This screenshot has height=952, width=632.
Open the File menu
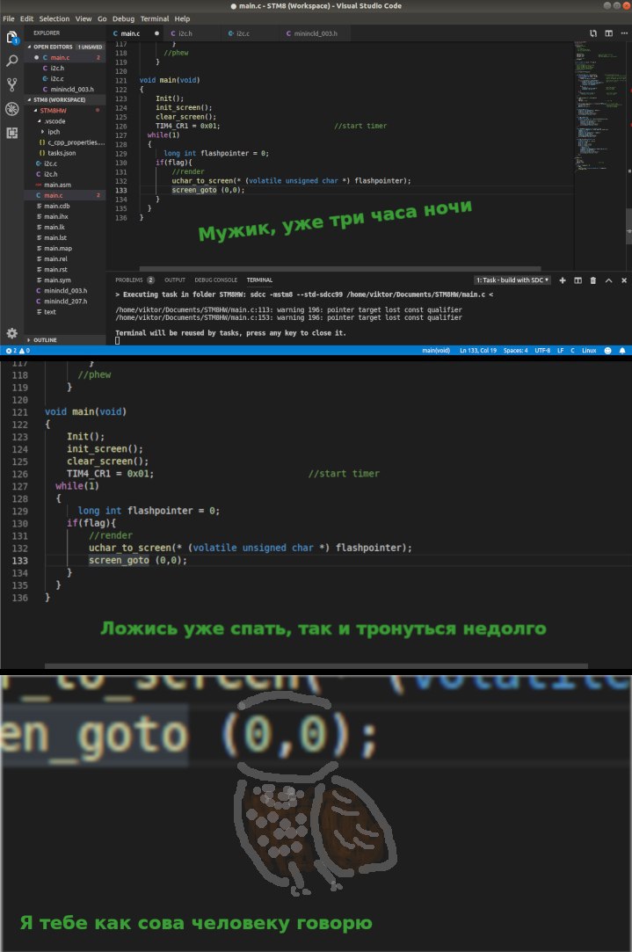click(x=9, y=18)
